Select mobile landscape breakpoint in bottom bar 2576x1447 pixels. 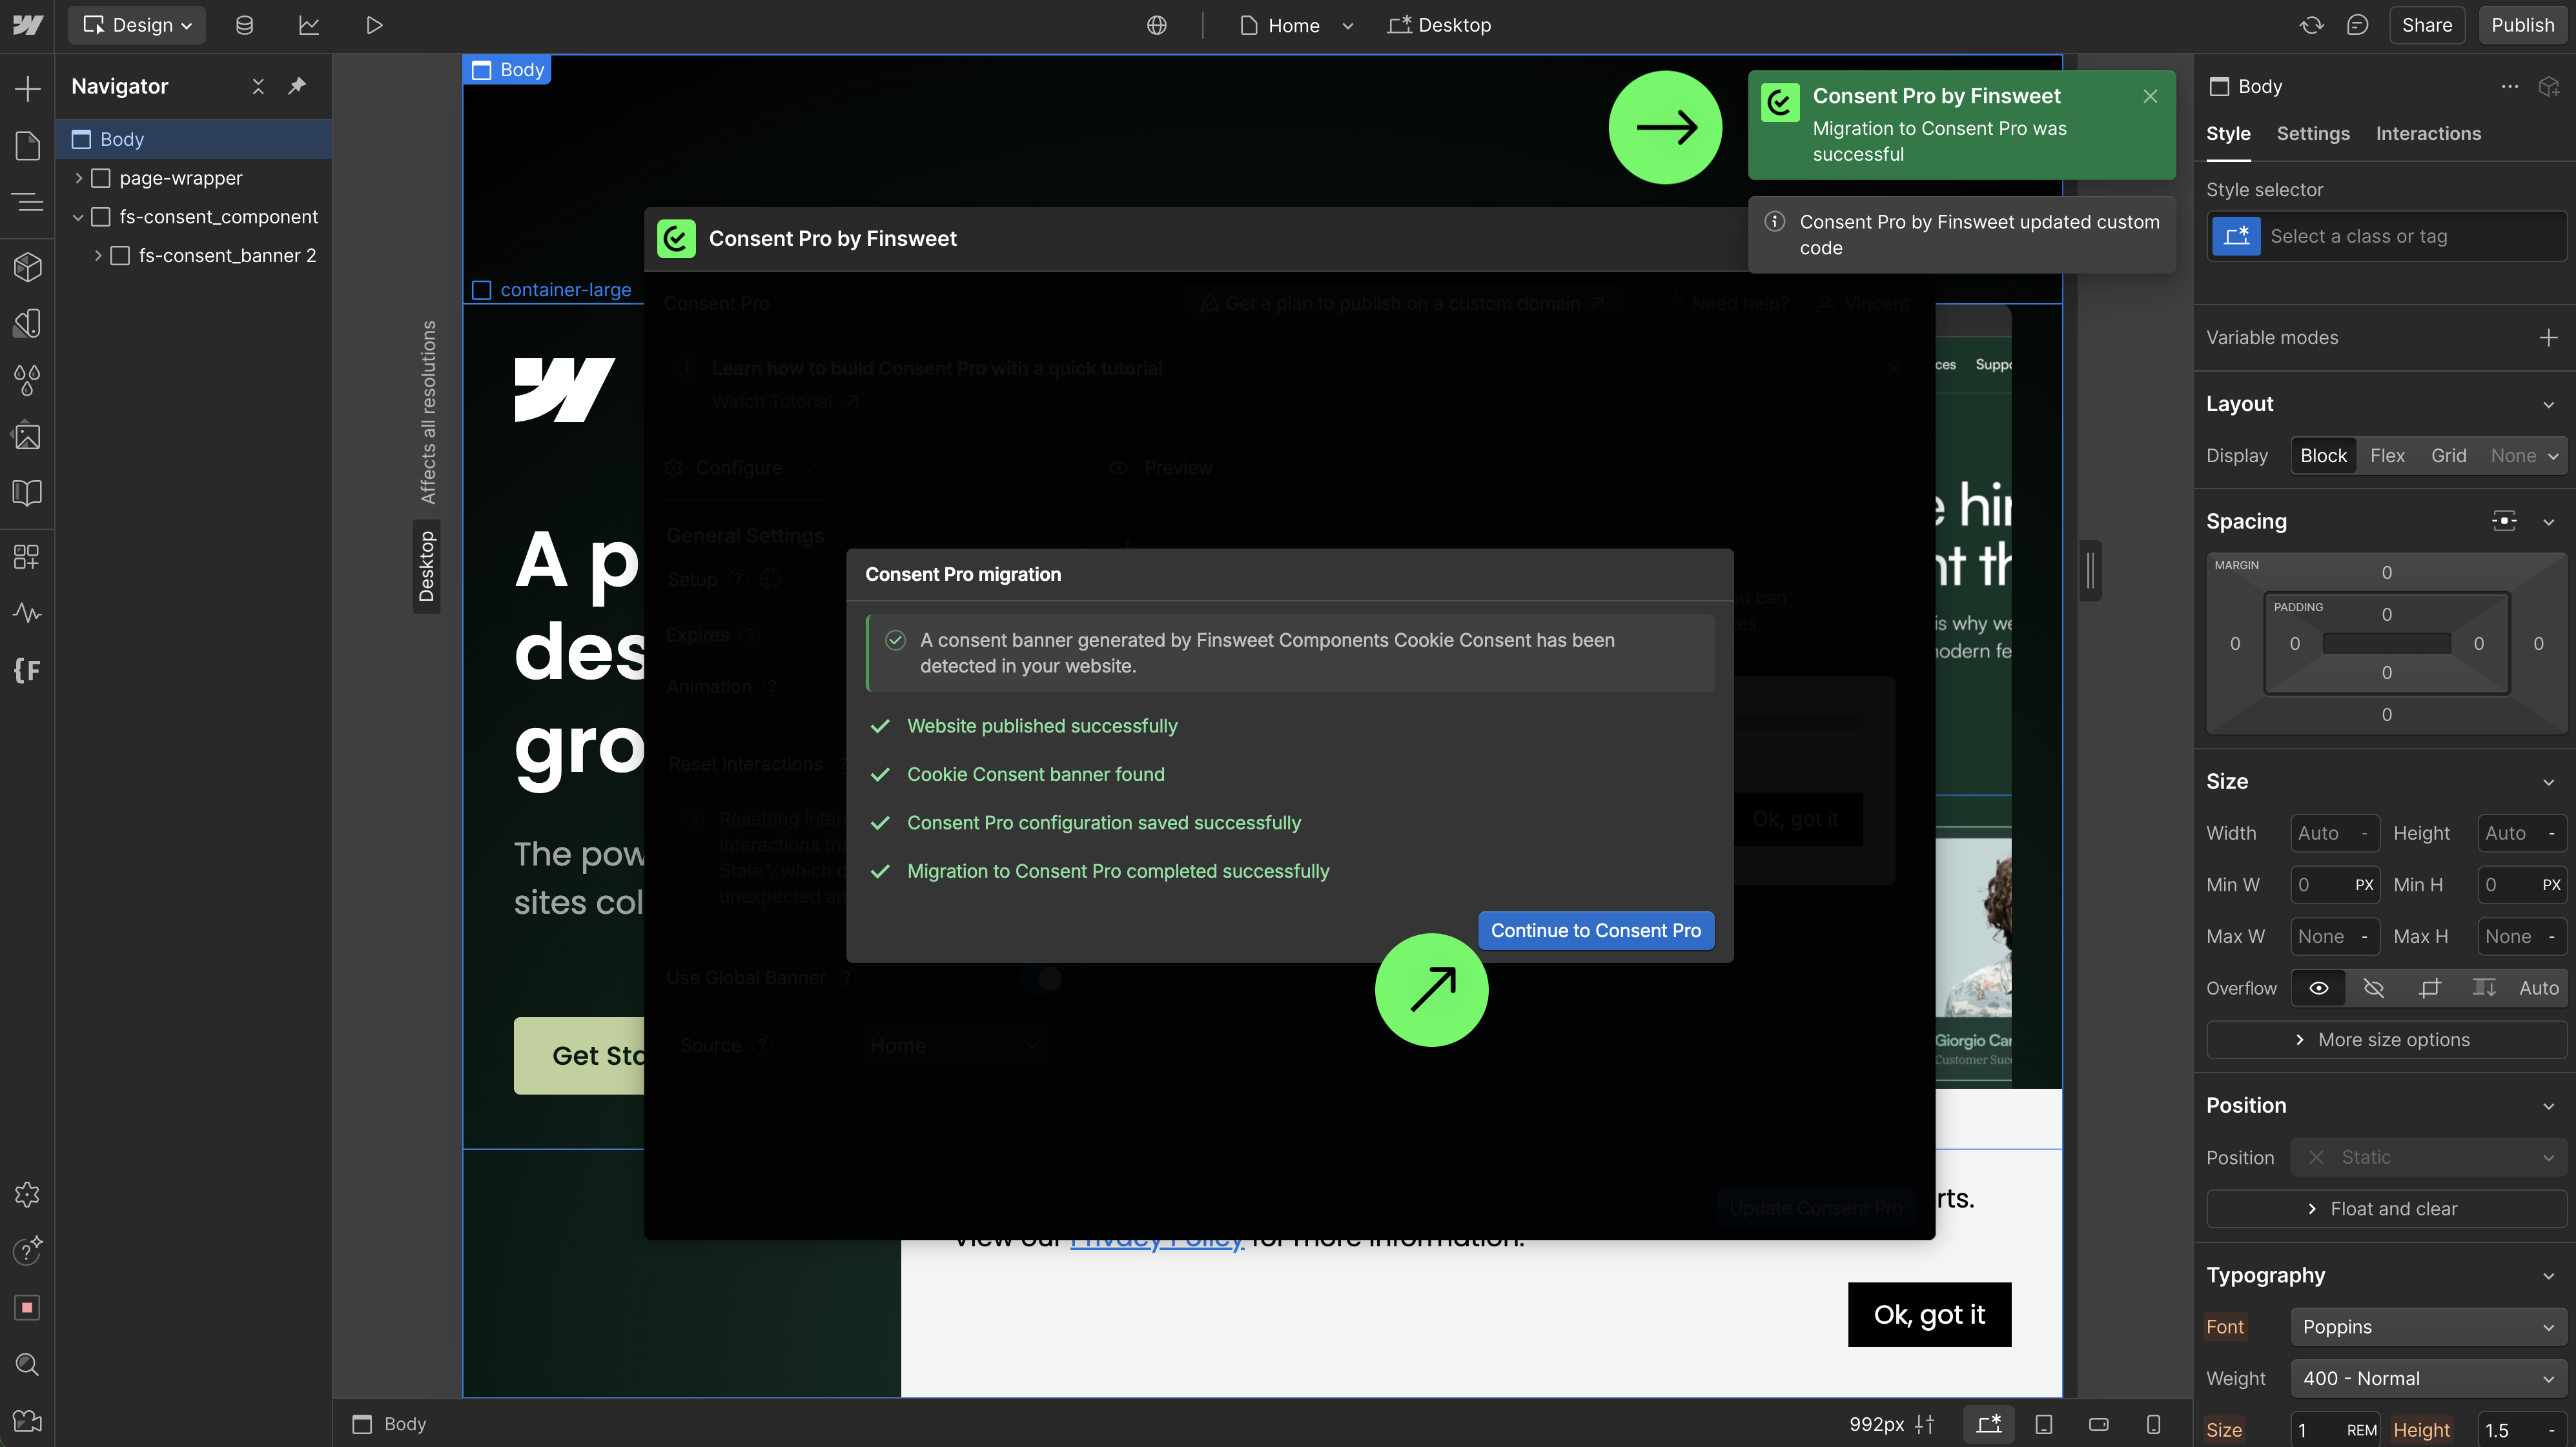pos(2098,1423)
